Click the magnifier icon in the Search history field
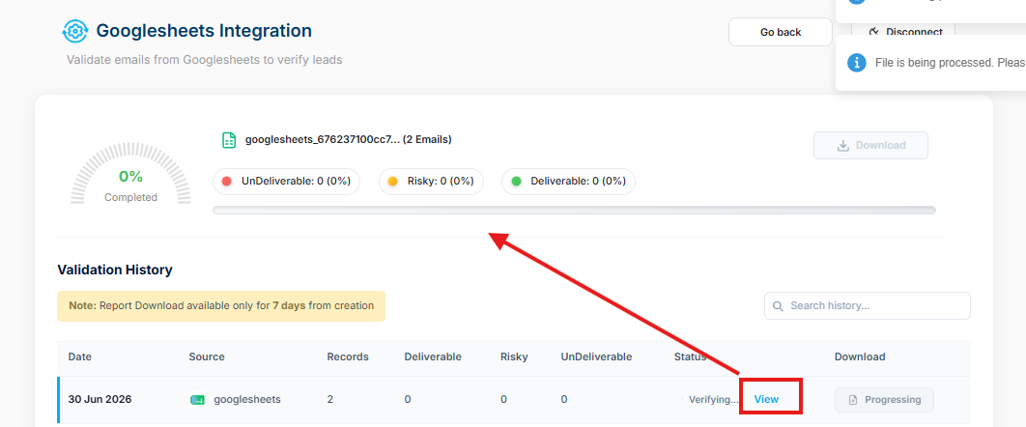Screen dimensions: 1026x427 pyautogui.click(x=778, y=306)
